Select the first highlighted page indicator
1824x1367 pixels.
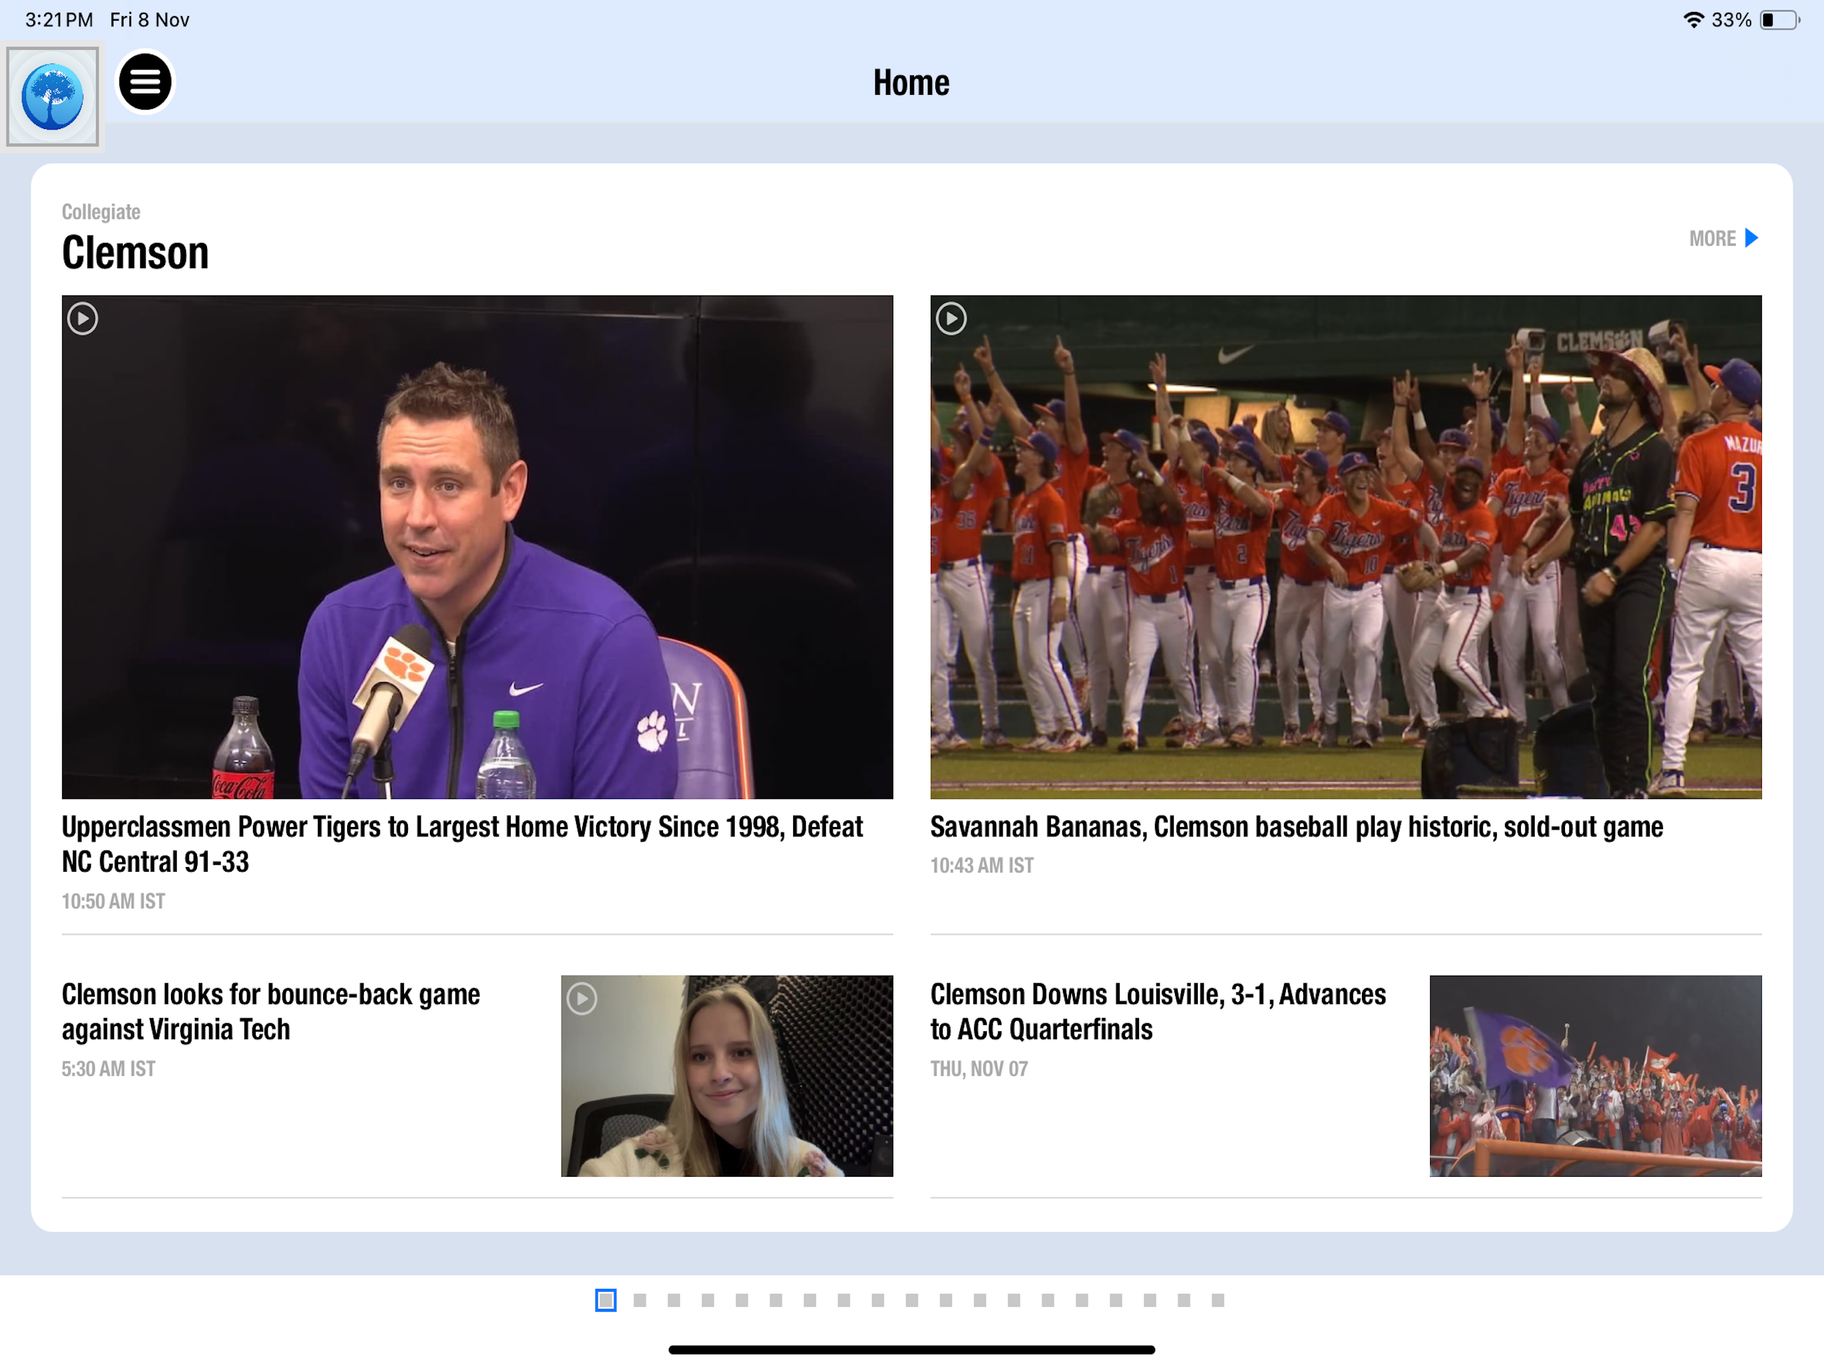(606, 1300)
